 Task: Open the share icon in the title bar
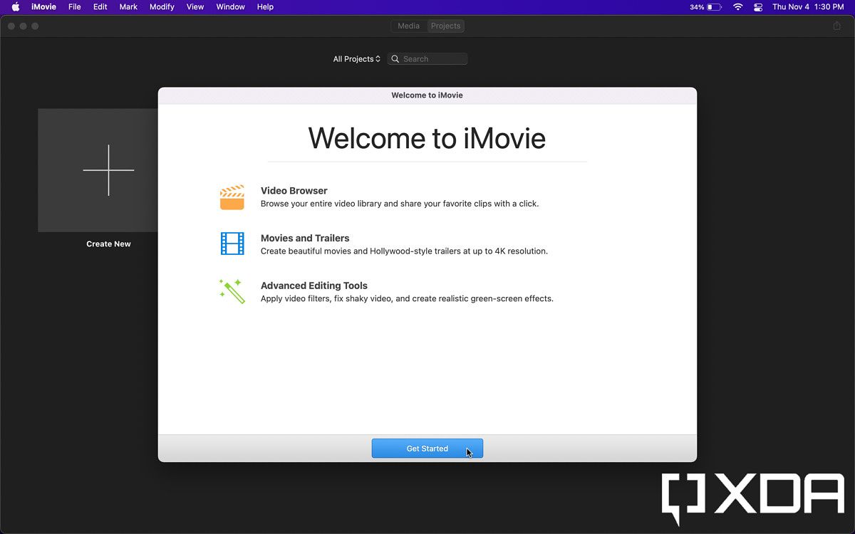click(836, 26)
